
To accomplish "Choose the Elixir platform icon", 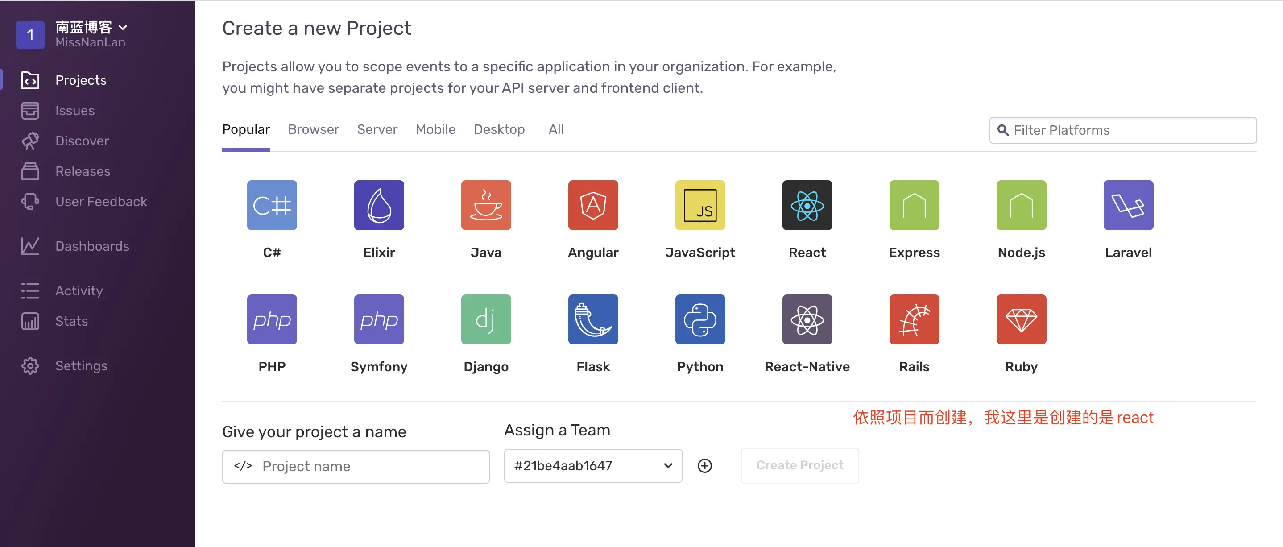I will click(379, 205).
